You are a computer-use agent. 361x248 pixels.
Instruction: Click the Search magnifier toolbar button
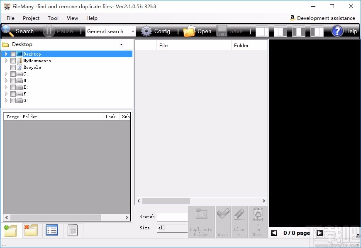[x=18, y=31]
